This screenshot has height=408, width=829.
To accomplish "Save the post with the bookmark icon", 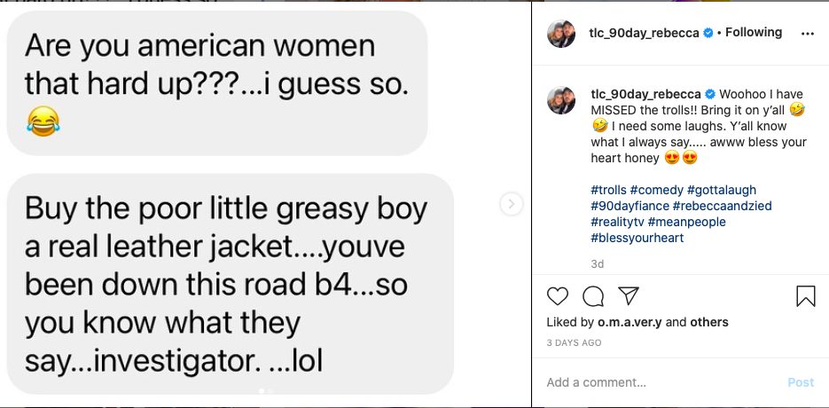I will [x=805, y=296].
